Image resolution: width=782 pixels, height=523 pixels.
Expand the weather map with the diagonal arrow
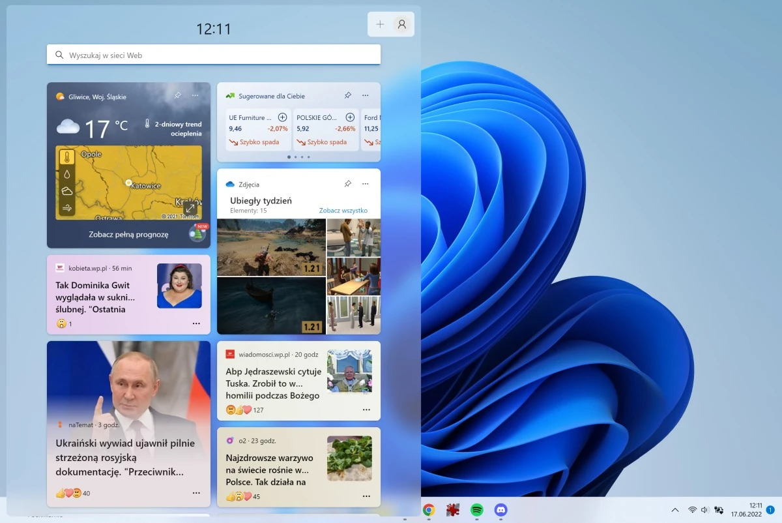[190, 207]
